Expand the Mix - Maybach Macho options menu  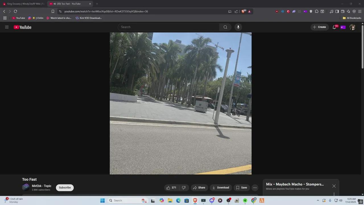pyautogui.click(x=334, y=194)
